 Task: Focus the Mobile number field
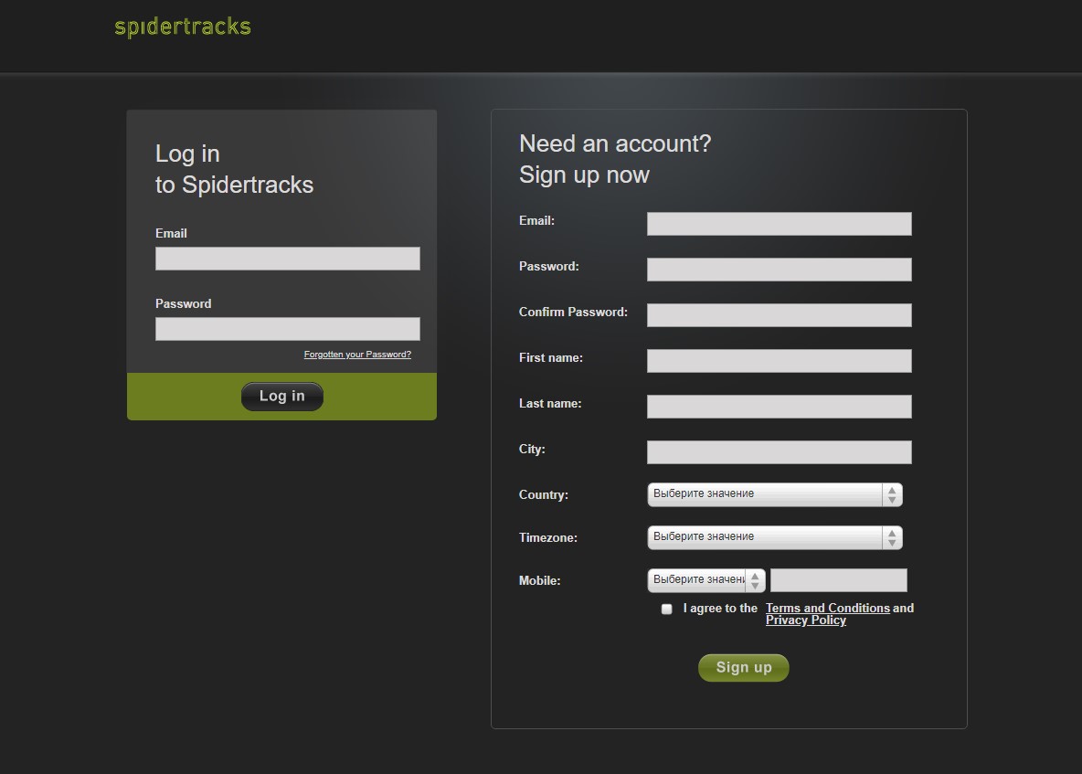[838, 580]
